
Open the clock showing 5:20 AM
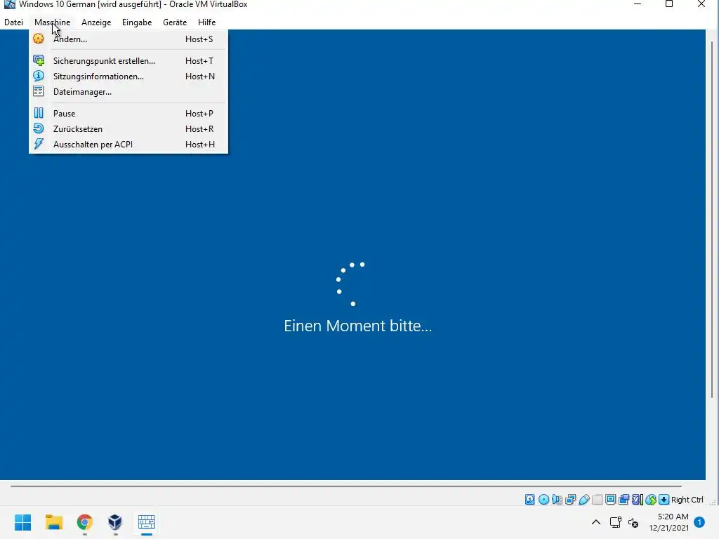[x=668, y=522]
